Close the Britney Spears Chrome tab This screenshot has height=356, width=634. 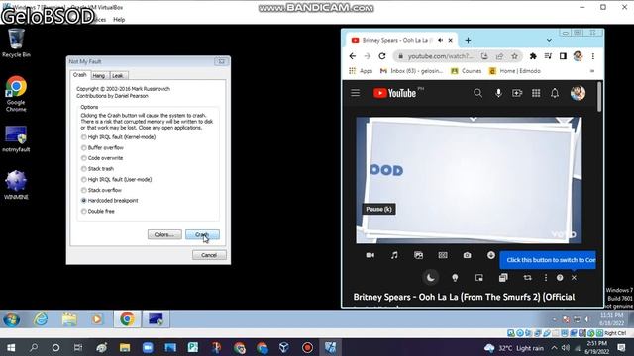click(x=450, y=40)
